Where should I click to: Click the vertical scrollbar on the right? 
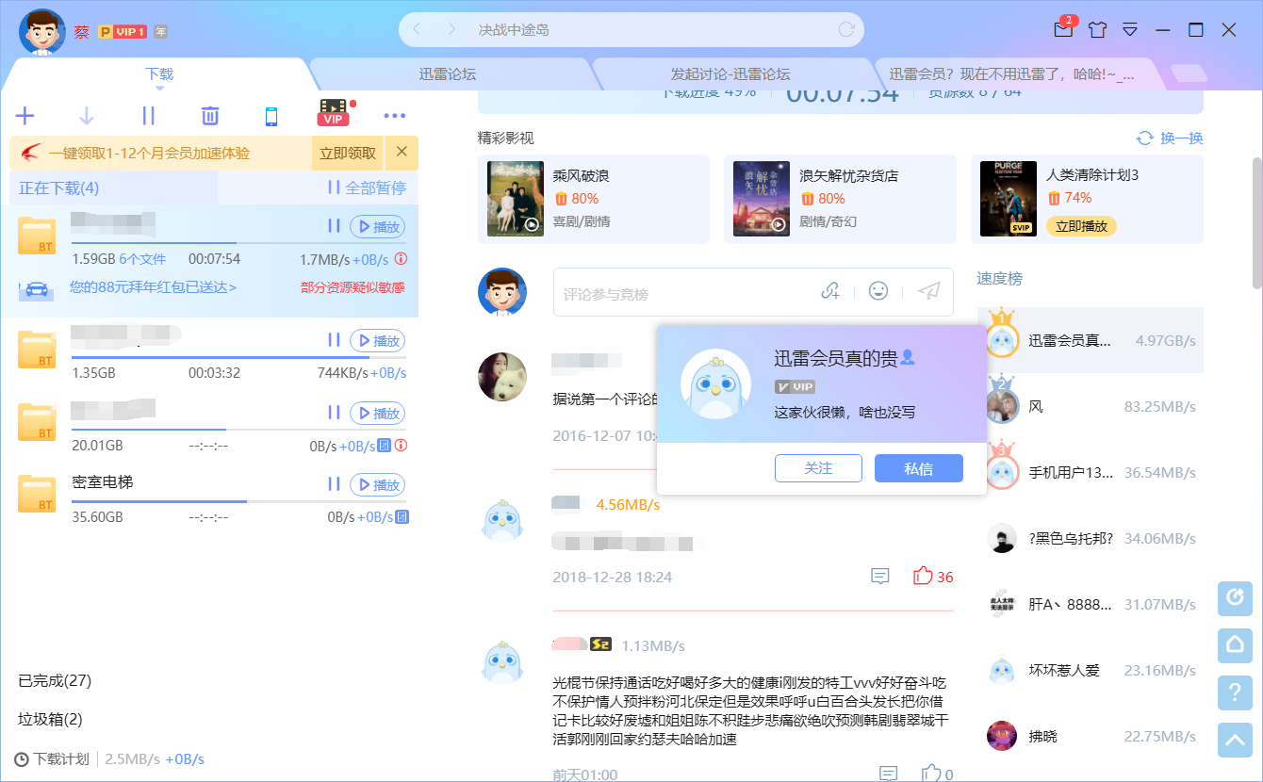coord(1257,223)
